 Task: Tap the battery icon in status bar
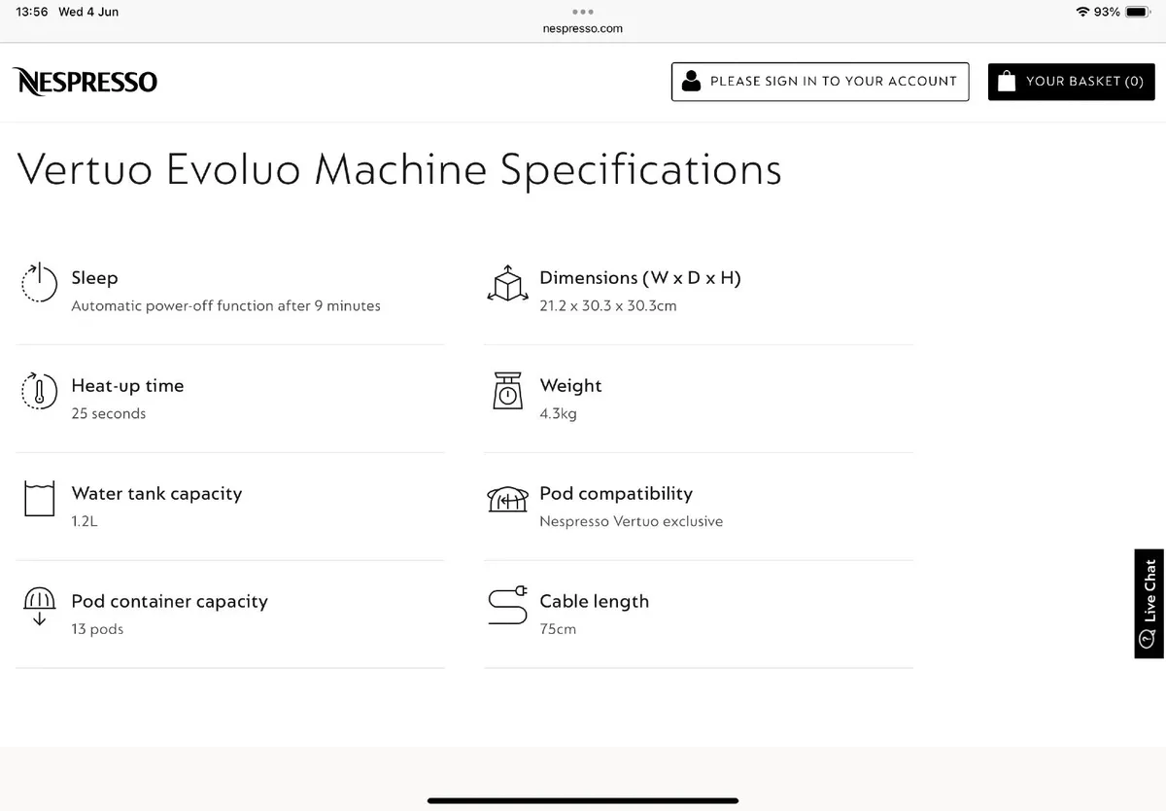pos(1138,12)
